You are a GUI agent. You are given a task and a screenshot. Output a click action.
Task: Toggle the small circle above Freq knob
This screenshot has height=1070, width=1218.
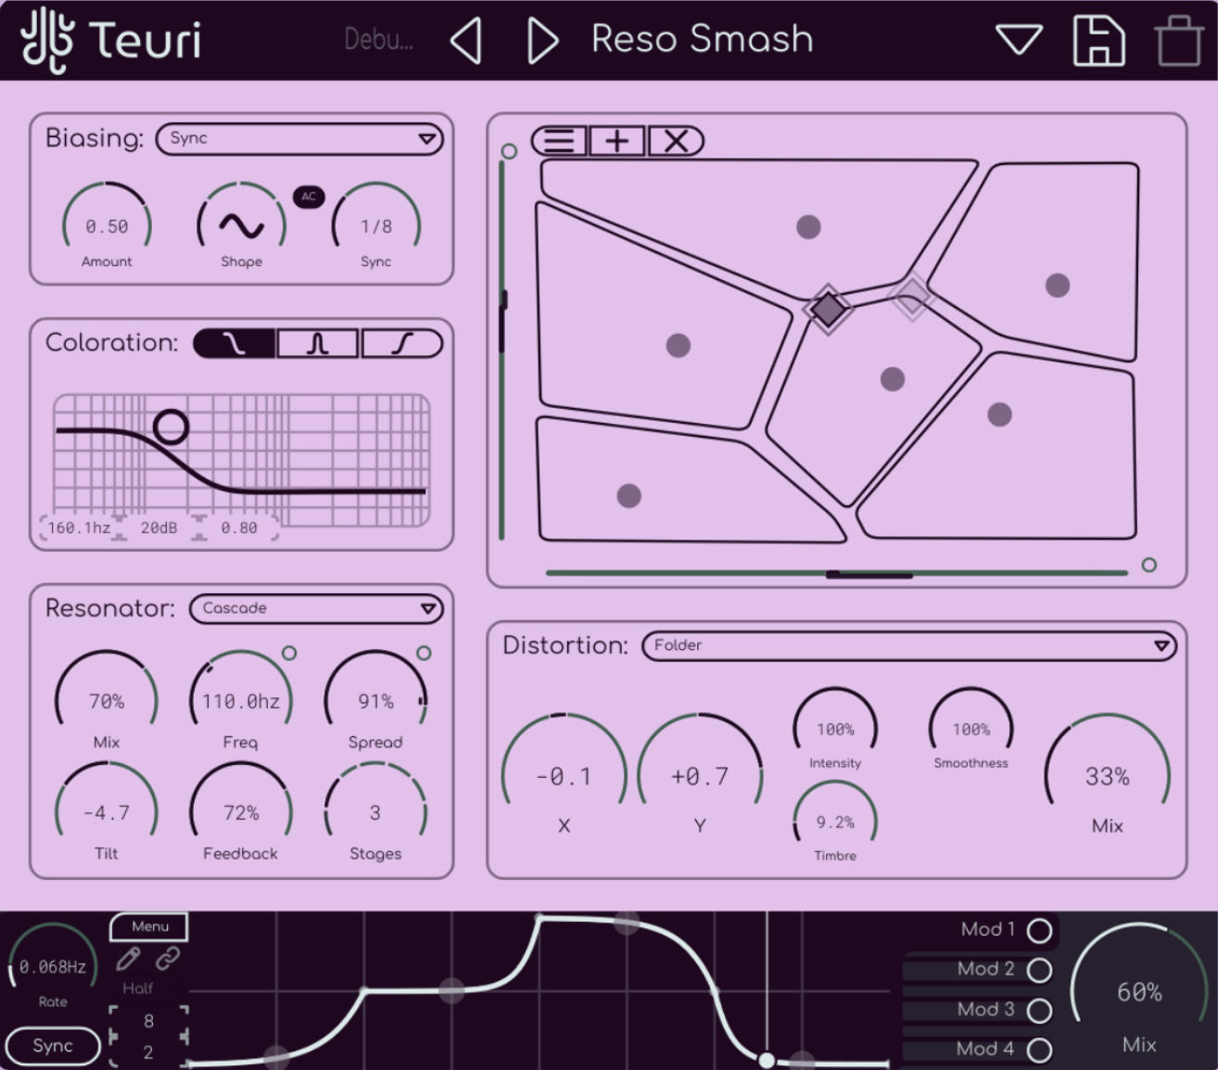click(289, 653)
